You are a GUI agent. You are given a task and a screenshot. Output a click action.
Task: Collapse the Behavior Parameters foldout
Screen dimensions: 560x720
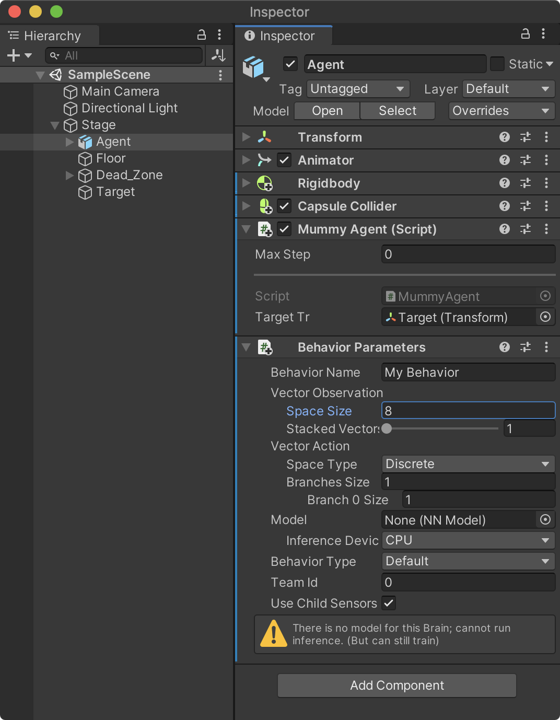click(246, 347)
